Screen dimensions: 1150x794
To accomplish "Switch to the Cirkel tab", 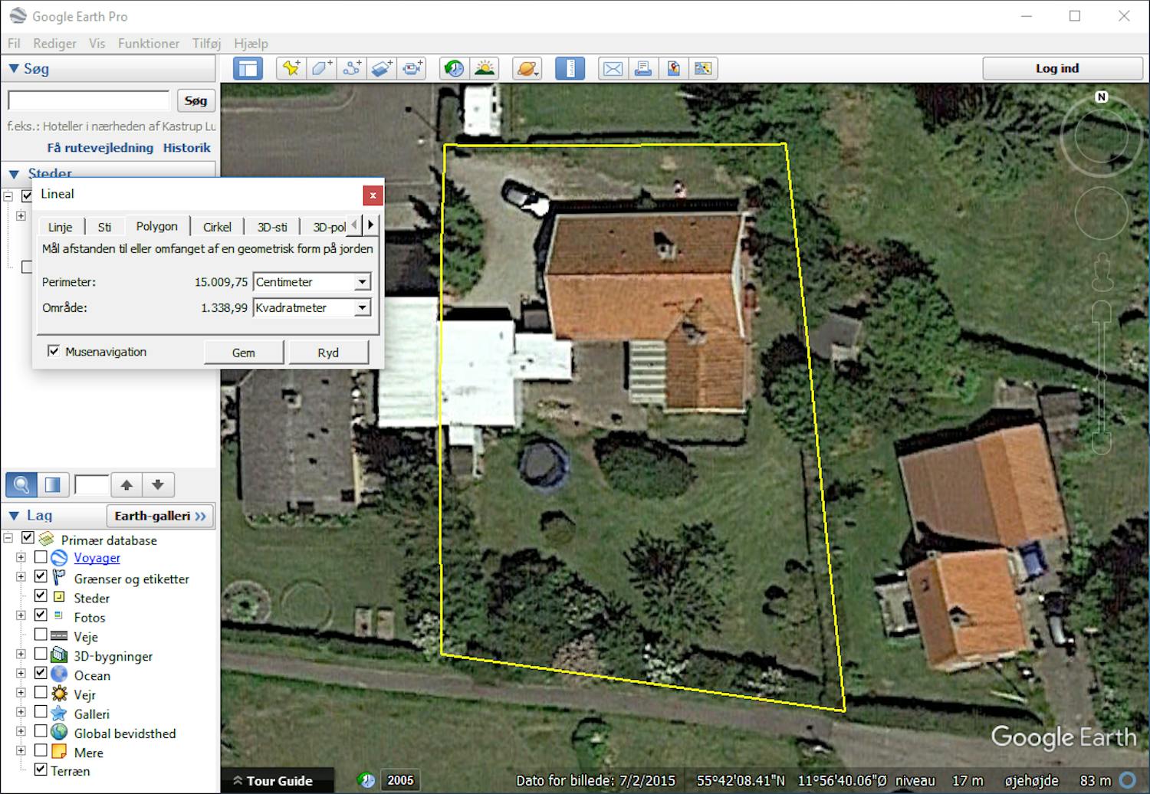I will tap(217, 227).
